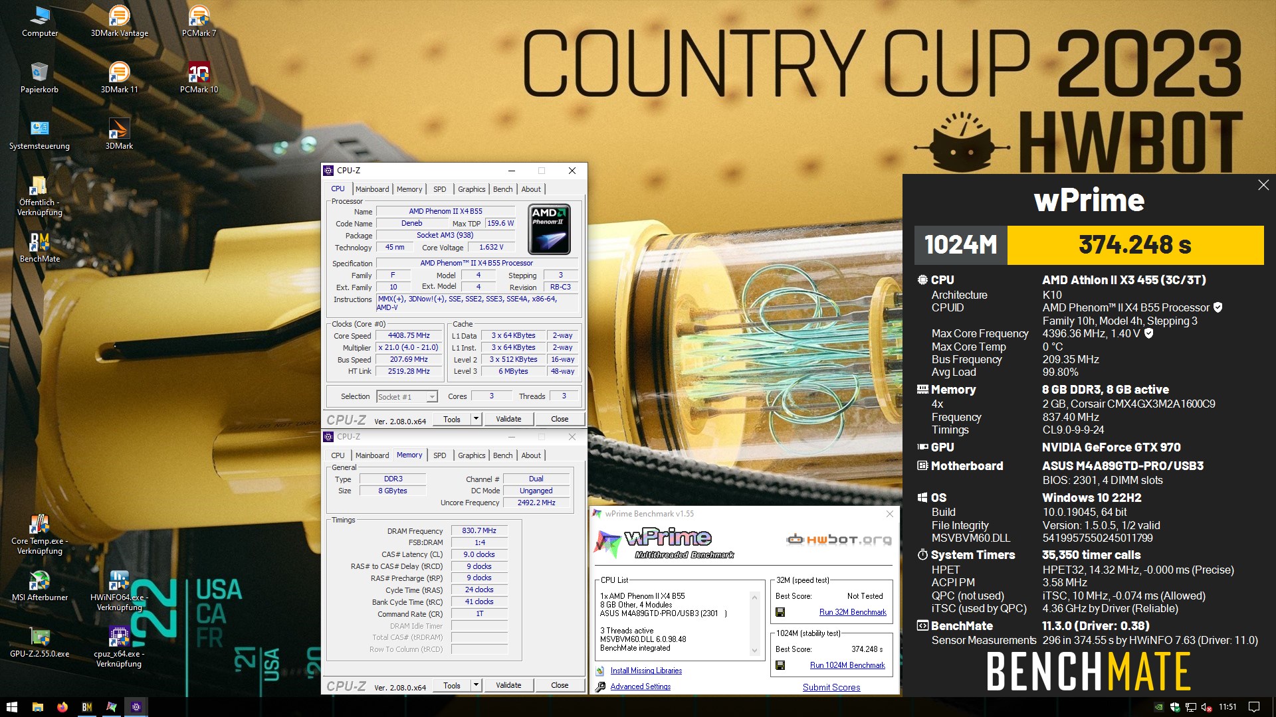This screenshot has height=717, width=1276.
Task: Open Firefox from the taskbar
Action: coord(62,707)
